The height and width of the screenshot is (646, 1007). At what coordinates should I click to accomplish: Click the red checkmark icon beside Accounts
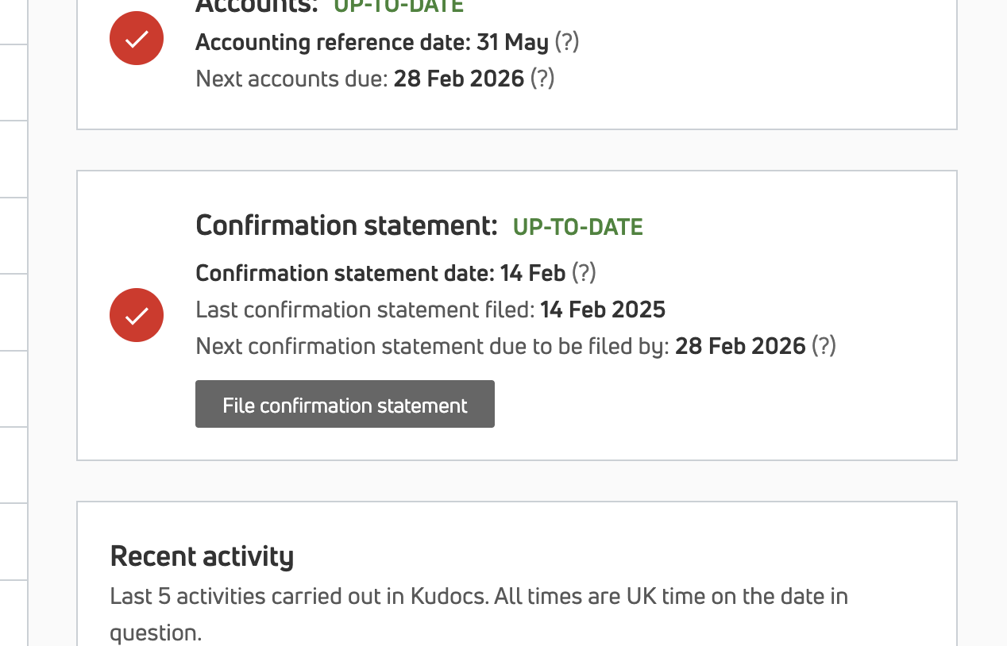(137, 38)
